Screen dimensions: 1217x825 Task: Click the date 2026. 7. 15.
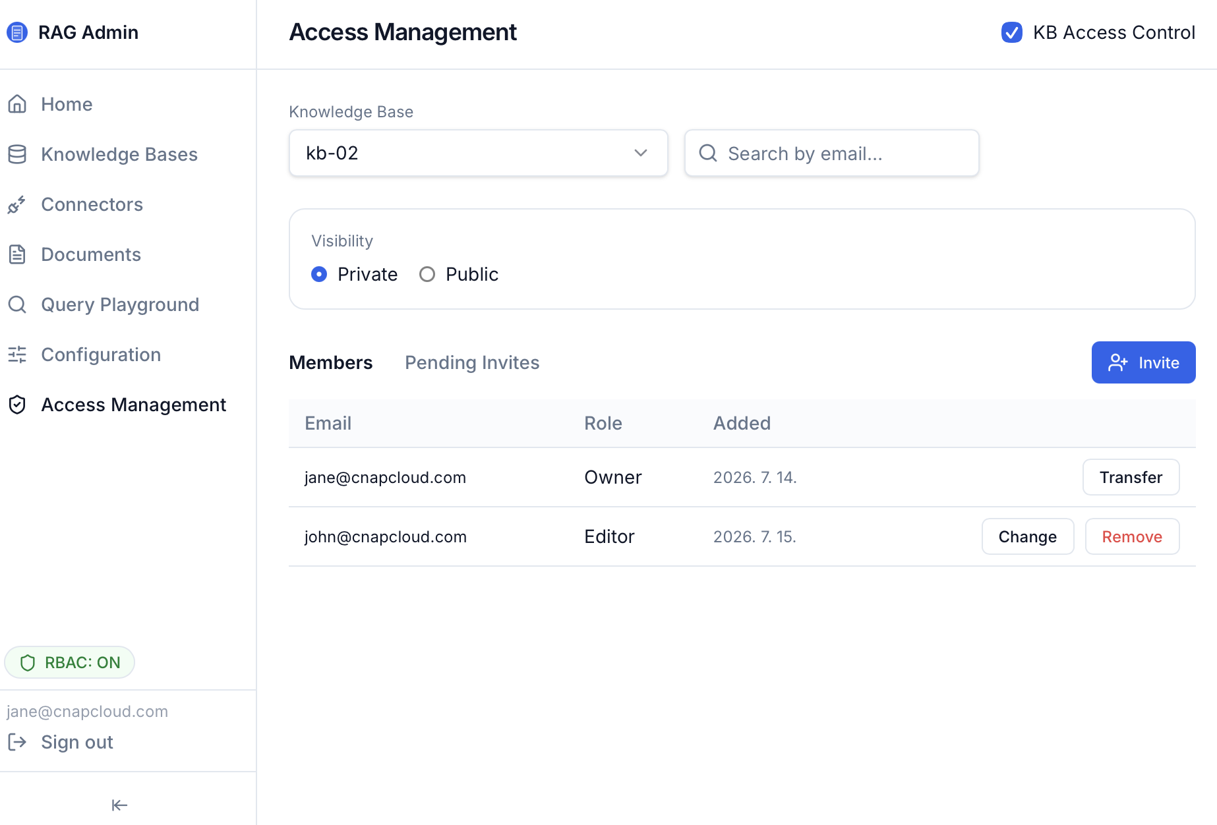point(755,536)
